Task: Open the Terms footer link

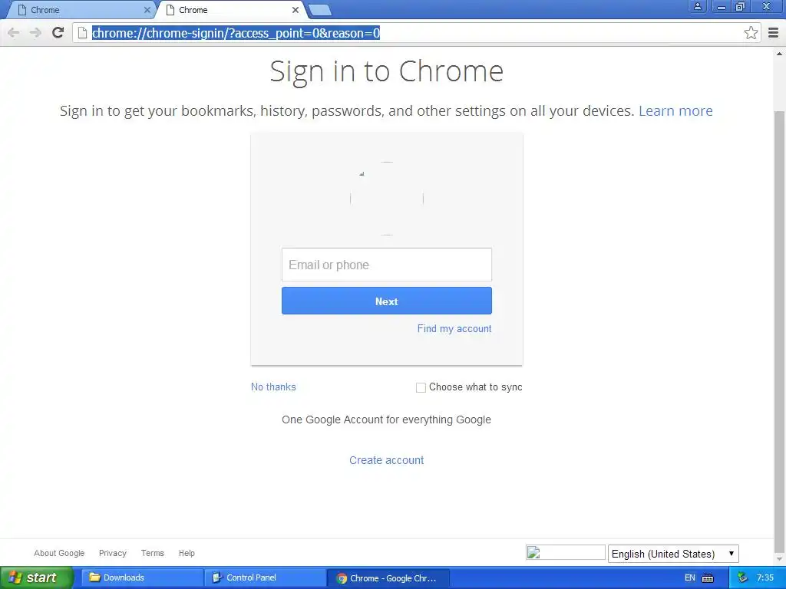Action: tap(153, 553)
